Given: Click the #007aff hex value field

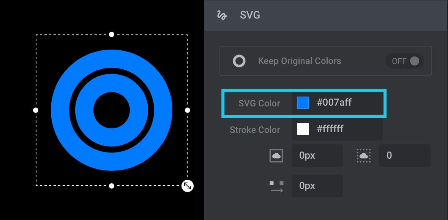Looking at the screenshot, I should (337, 103).
